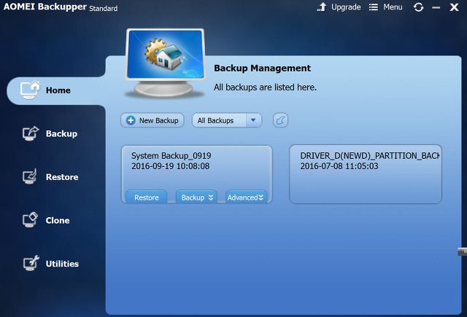Image resolution: width=467 pixels, height=317 pixels.
Task: Click the Restore sidebar icon
Action: [x=30, y=176]
